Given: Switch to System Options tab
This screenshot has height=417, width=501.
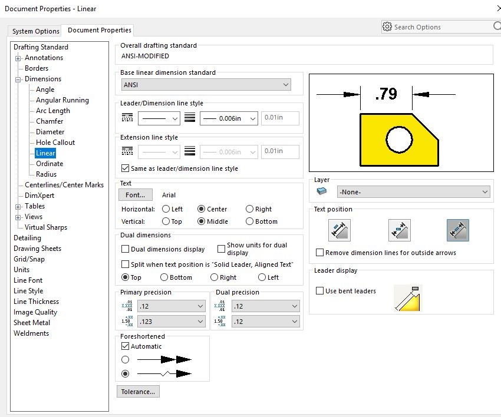Looking at the screenshot, I should (35, 31).
